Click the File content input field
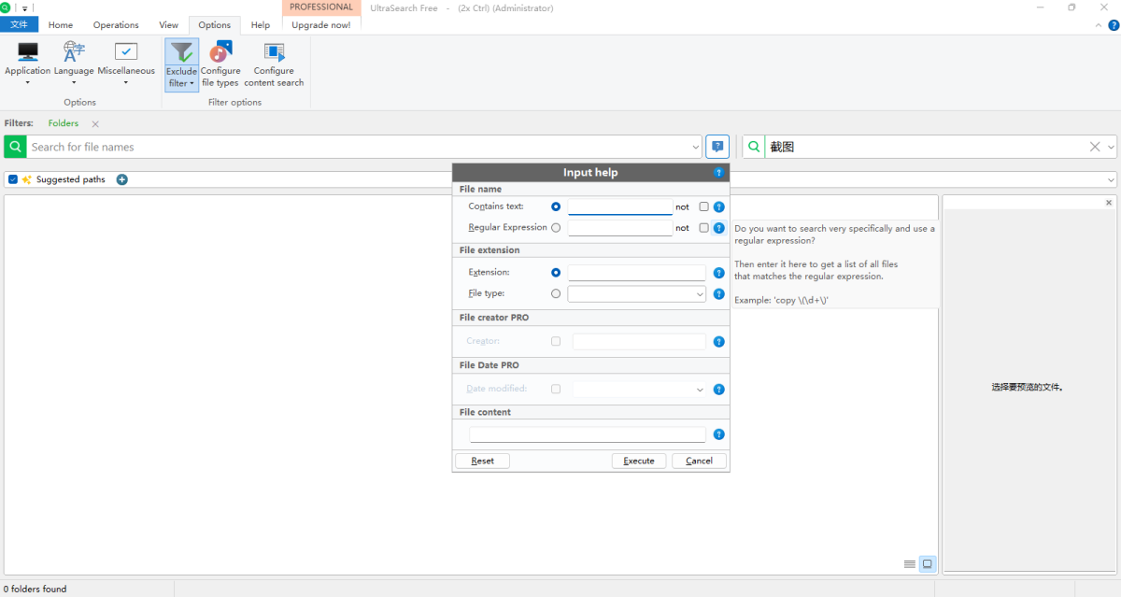 click(587, 434)
